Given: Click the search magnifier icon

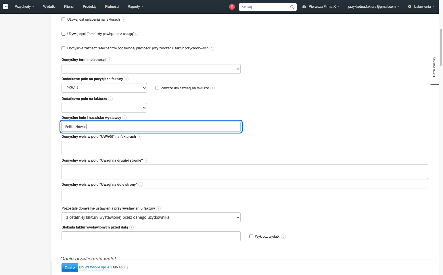Looking at the screenshot, I should pos(292,7).
